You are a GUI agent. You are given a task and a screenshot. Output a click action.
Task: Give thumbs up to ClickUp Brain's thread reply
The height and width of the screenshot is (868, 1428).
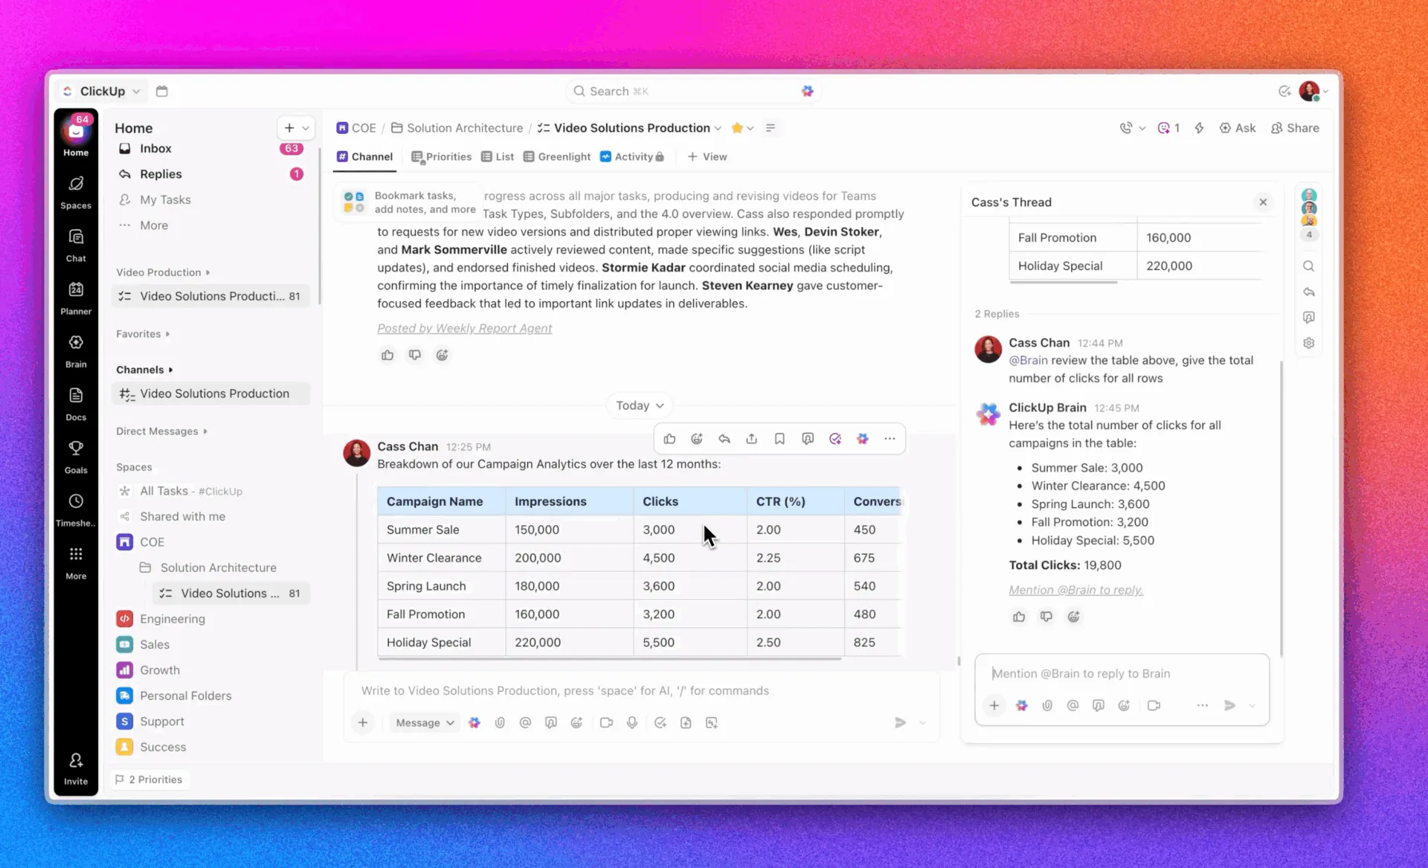pyautogui.click(x=1019, y=616)
